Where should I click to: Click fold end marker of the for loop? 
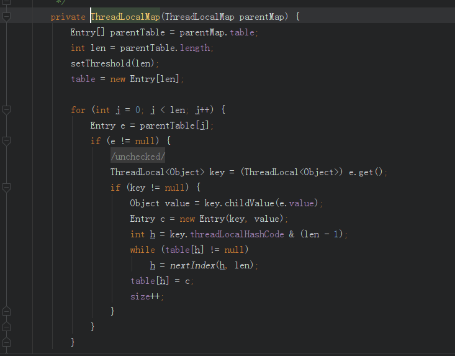(x=6, y=342)
